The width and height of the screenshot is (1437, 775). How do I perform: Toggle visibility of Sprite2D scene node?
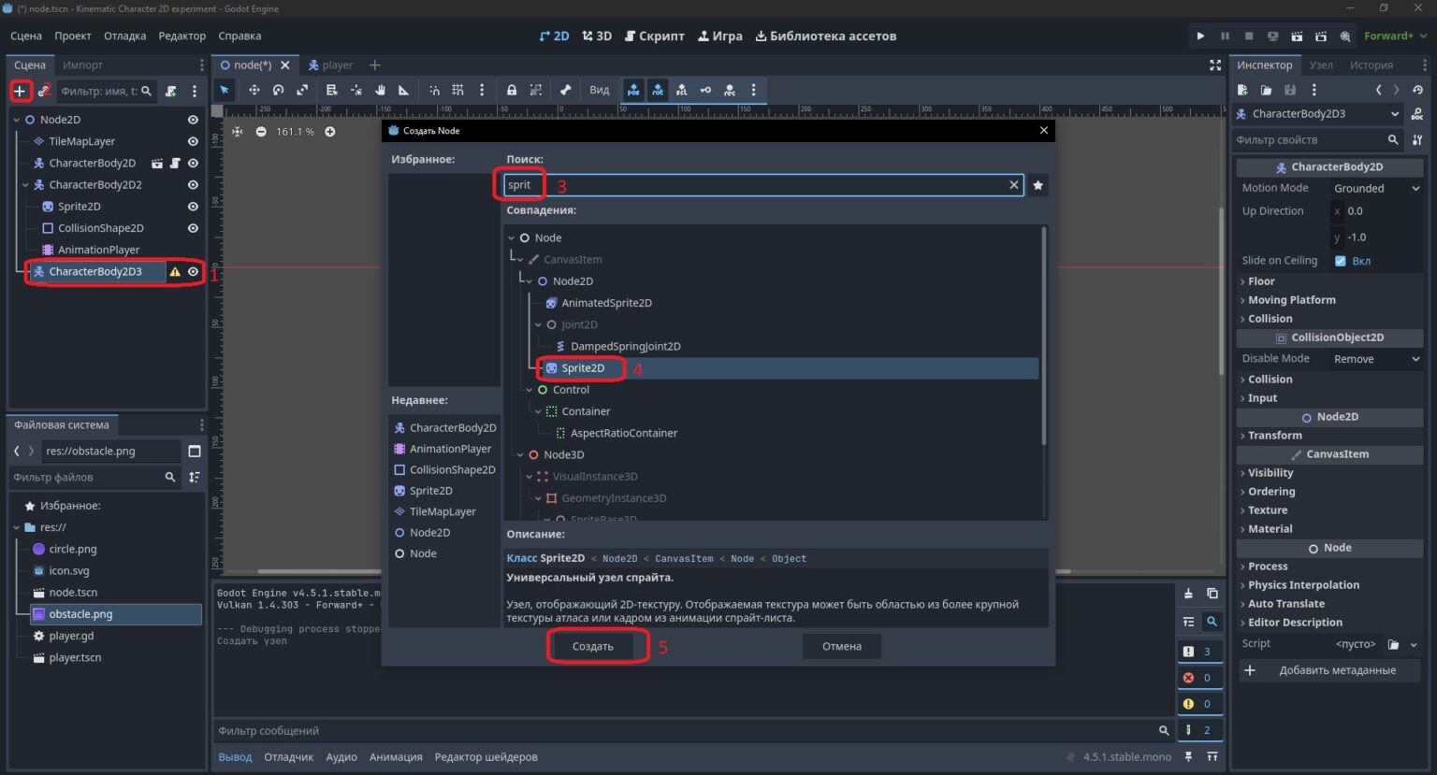pyautogui.click(x=193, y=206)
